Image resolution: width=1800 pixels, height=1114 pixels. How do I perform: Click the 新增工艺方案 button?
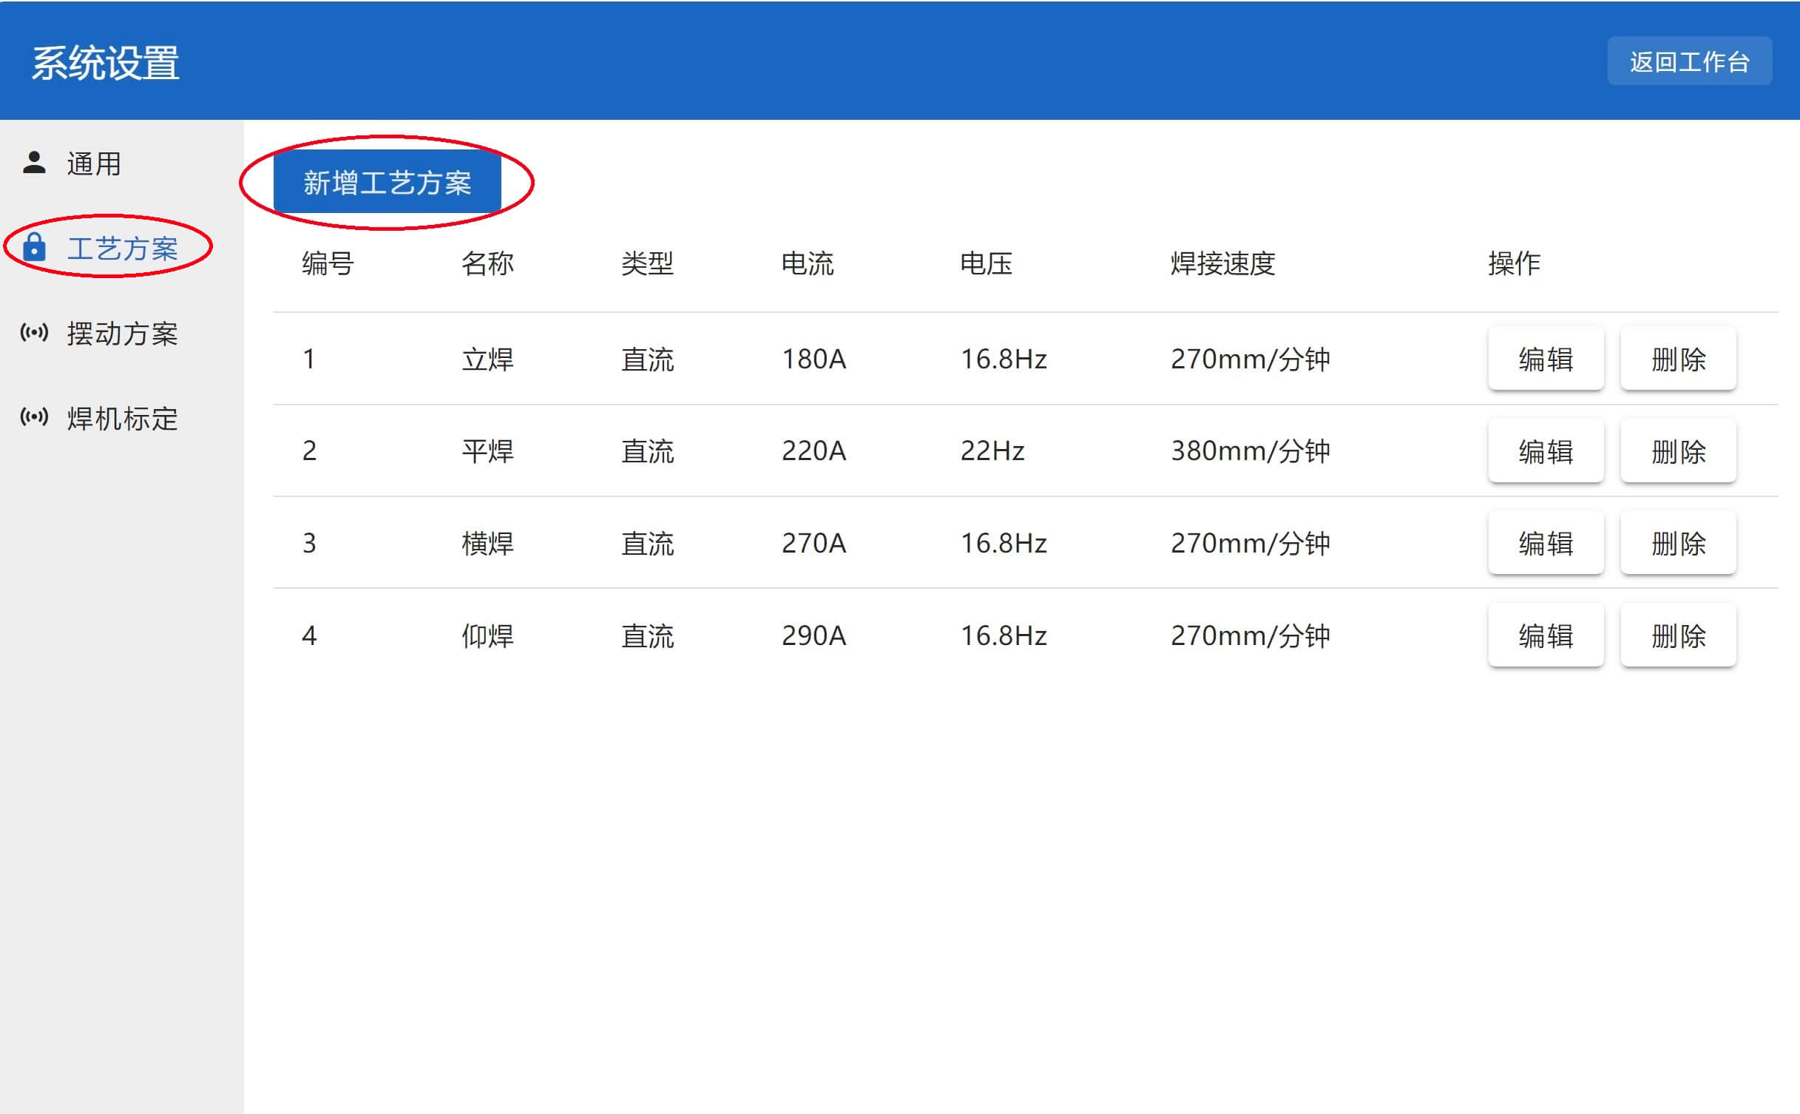click(x=387, y=183)
